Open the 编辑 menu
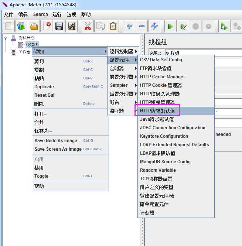This screenshot has width=242, height=246. point(23,14)
